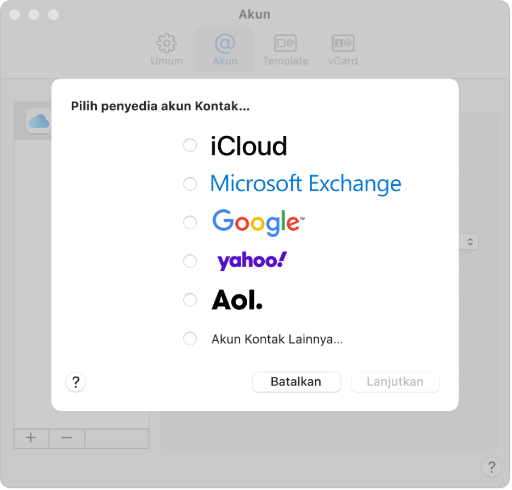512x490 pixels.
Task: Click the Lanjutkan button
Action: coord(395,381)
